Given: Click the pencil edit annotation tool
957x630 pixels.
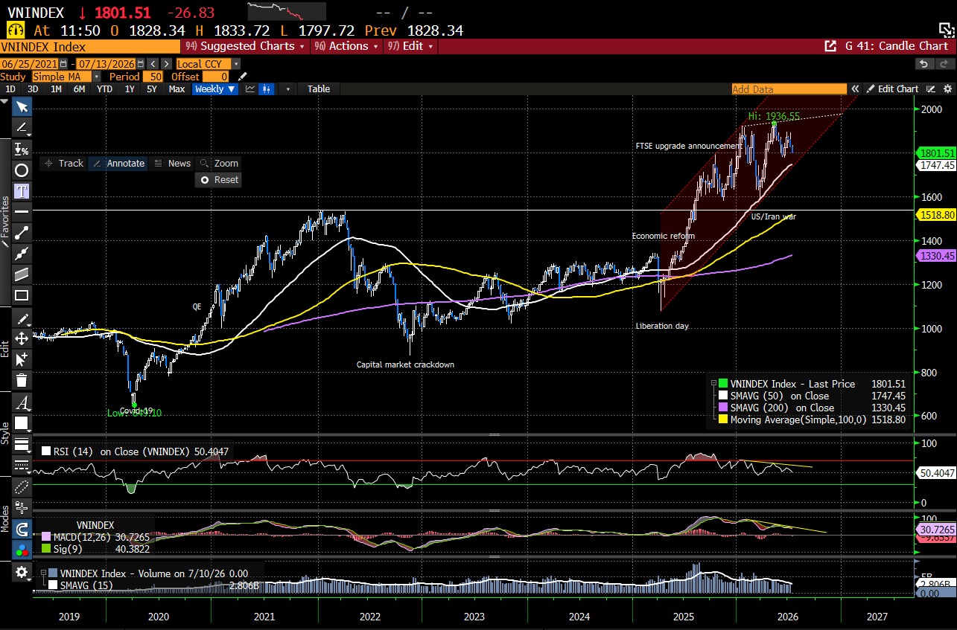Looking at the screenshot, I should [x=22, y=318].
